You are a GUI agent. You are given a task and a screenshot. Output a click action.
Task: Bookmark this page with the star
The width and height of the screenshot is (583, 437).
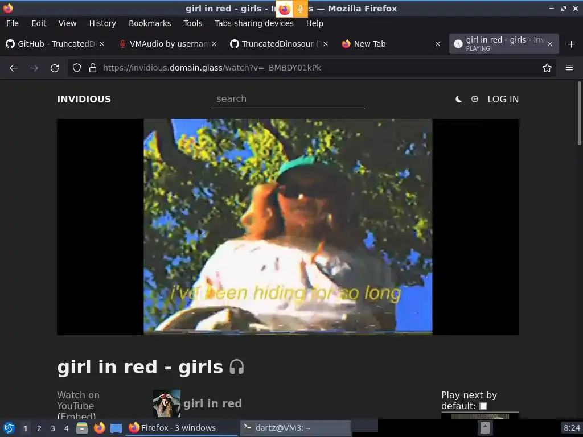547,68
